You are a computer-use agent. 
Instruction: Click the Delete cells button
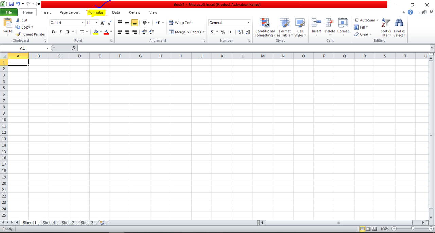coord(330,28)
